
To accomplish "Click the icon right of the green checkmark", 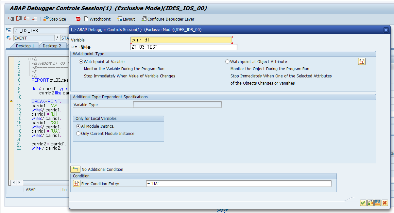I will (x=370, y=203).
